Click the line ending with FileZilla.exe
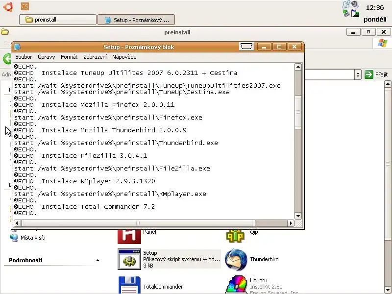 [112, 169]
